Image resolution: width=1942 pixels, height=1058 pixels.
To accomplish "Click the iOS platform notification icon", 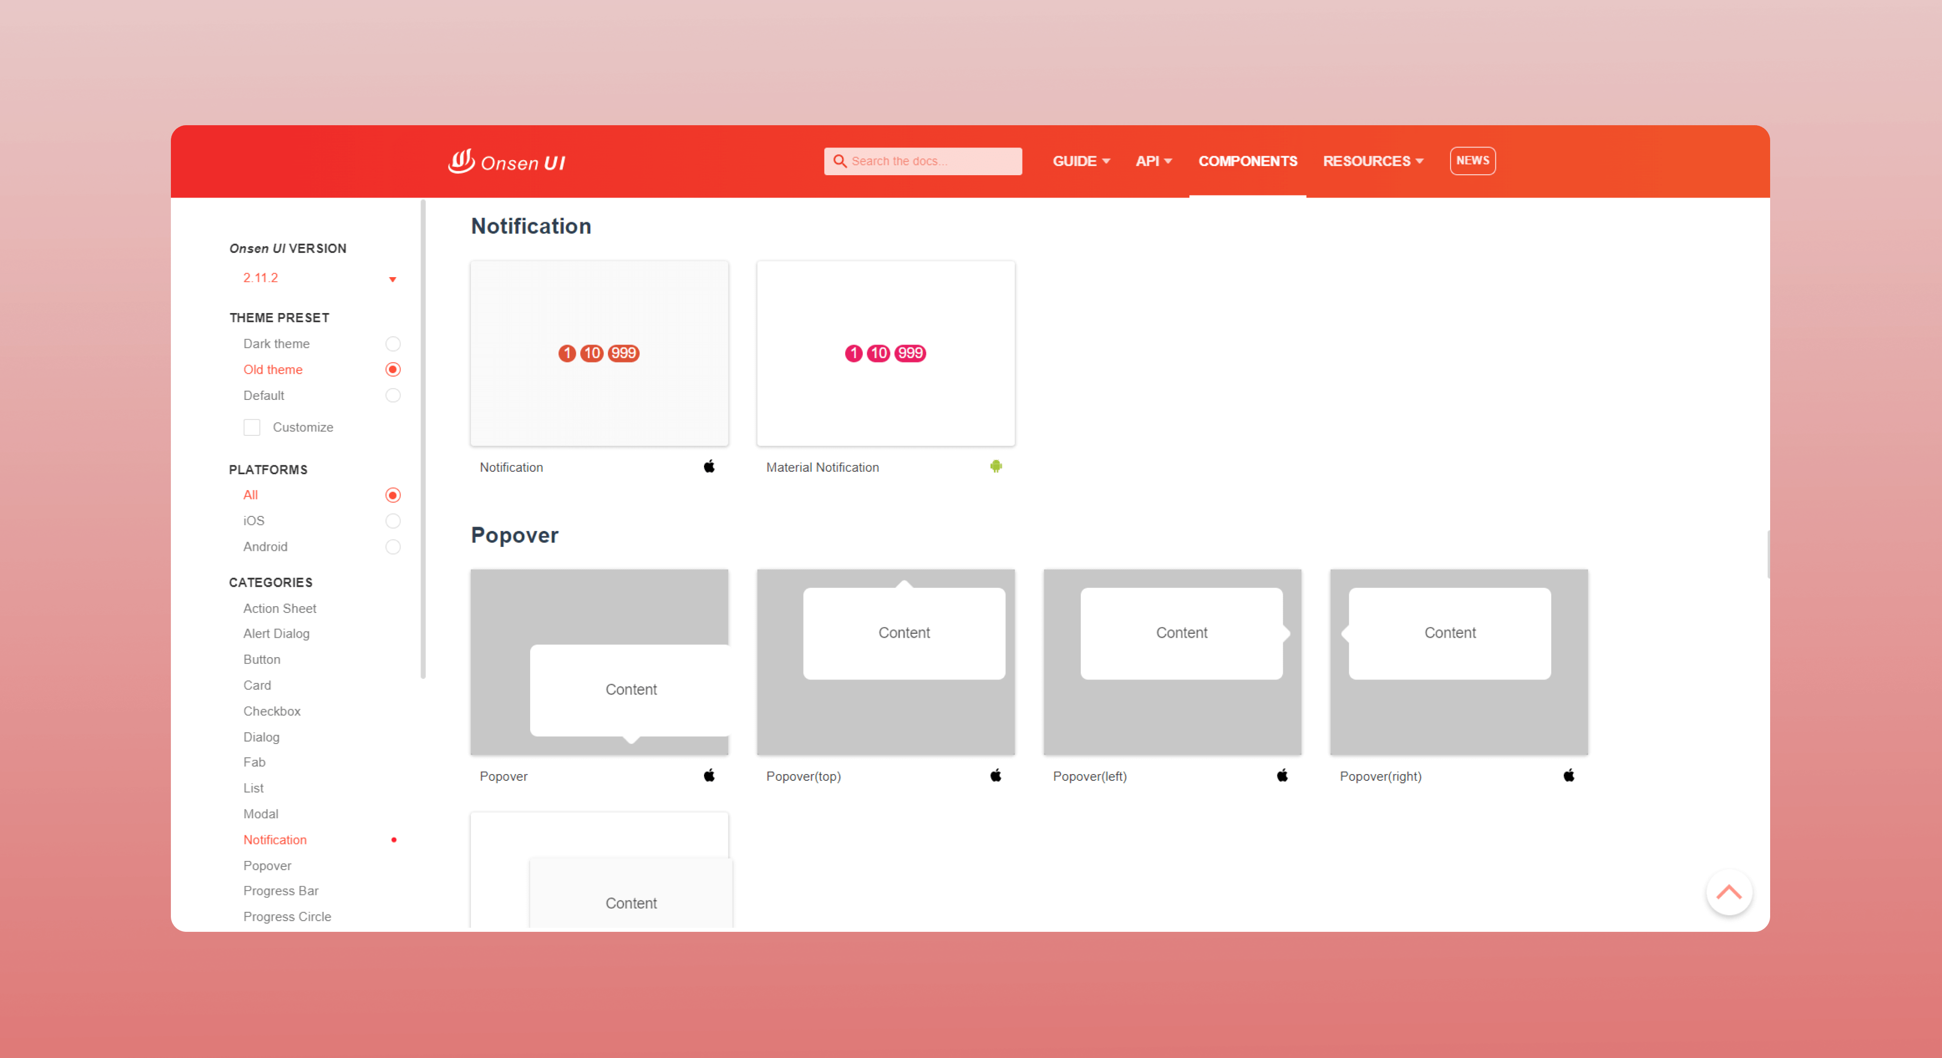I will [x=708, y=466].
